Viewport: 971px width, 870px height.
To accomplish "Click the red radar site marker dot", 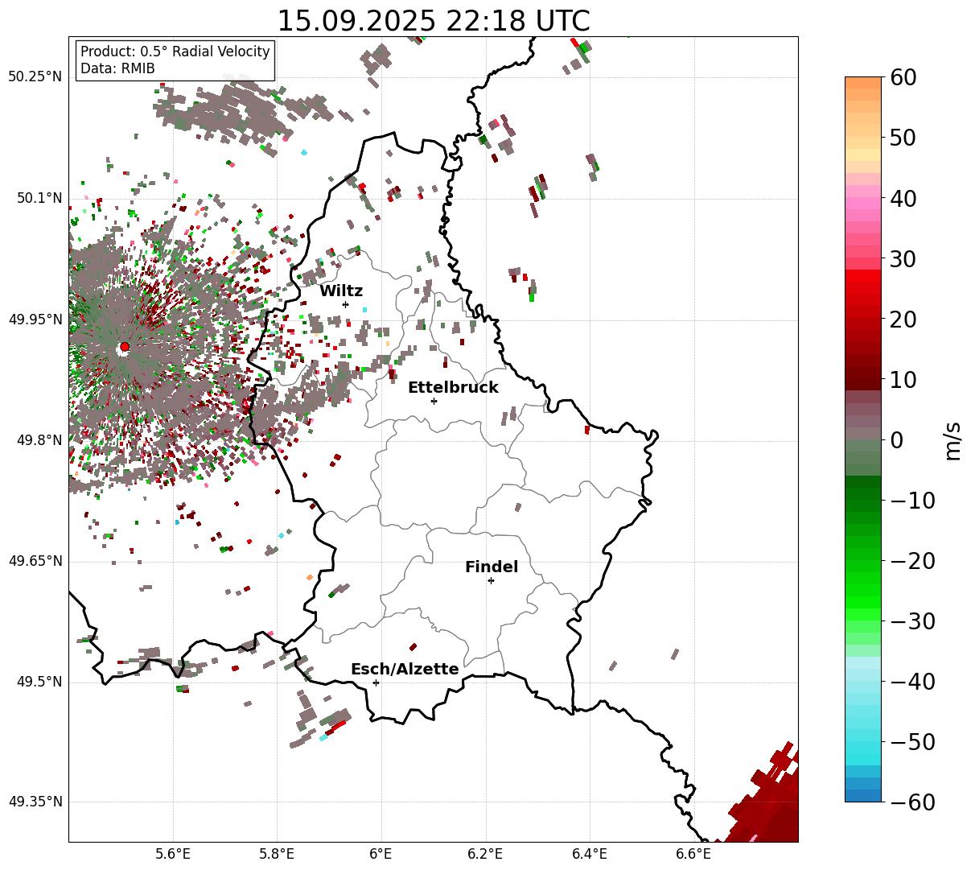I will (x=124, y=347).
